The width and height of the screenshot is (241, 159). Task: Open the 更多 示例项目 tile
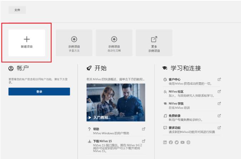point(154,43)
